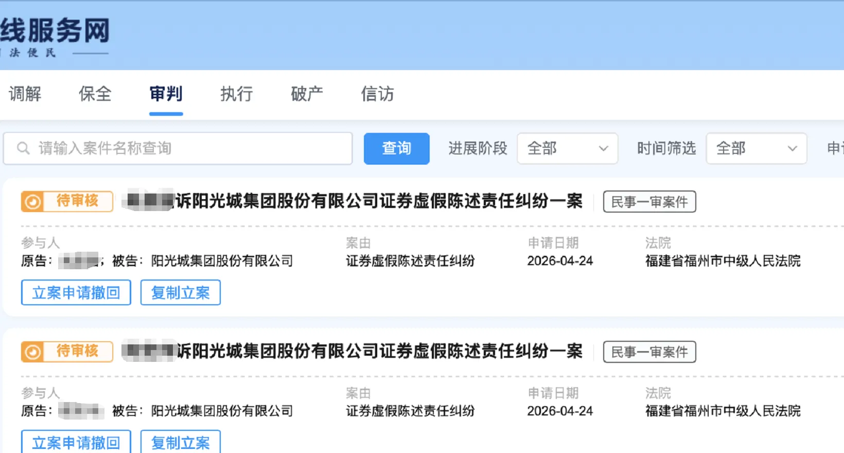This screenshot has width=844, height=453.
Task: Click 立案申请撤回 on the second case
Action: [76, 442]
